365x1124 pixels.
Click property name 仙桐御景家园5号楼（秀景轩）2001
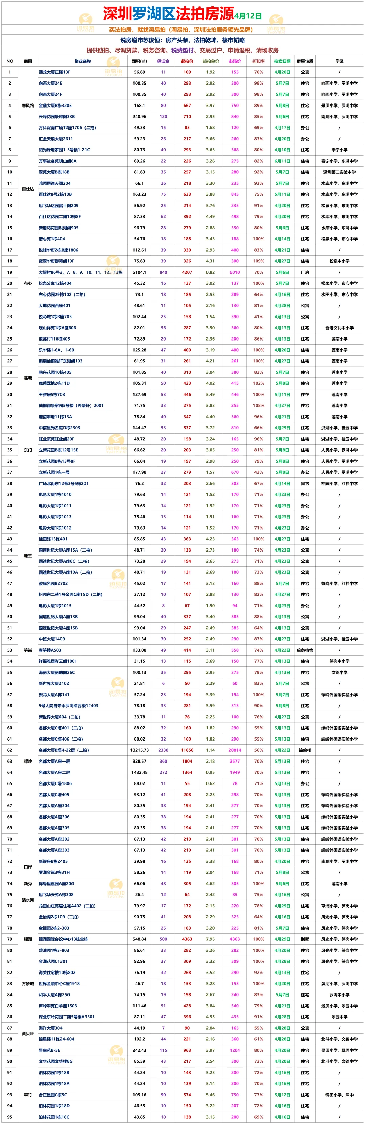click(x=71, y=405)
